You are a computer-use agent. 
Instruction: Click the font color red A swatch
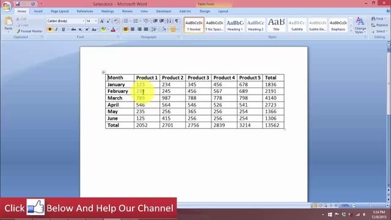click(113, 29)
